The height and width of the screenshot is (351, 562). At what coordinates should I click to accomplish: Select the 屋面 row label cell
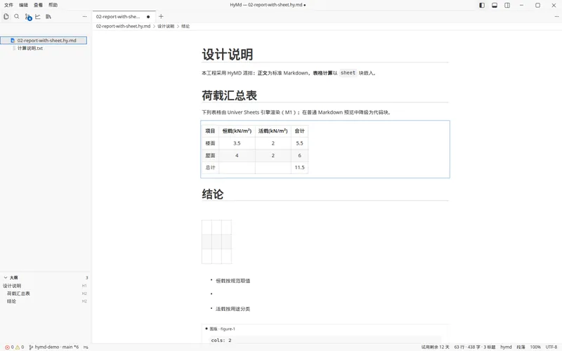[210, 155]
